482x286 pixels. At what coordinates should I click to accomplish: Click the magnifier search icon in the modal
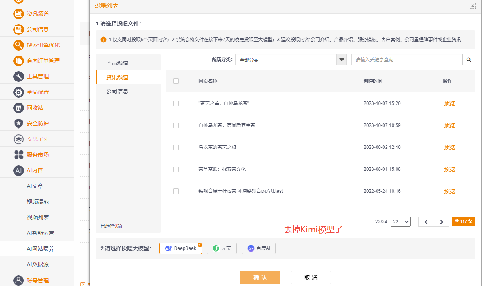[469, 59]
